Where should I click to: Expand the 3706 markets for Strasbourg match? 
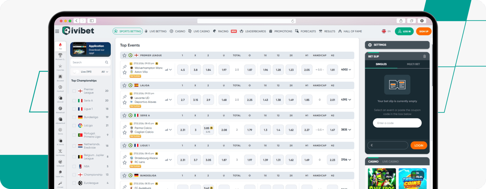346,160
